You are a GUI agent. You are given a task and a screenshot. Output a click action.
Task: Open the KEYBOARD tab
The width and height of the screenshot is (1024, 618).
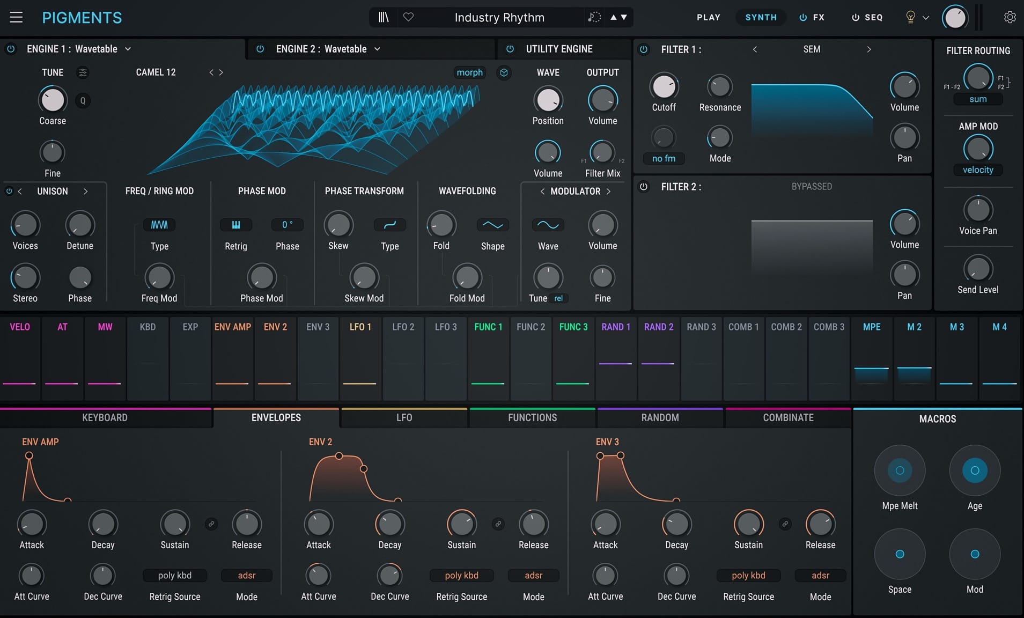(x=105, y=417)
